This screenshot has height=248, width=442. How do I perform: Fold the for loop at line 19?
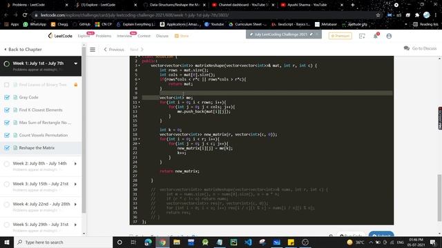[x=140, y=139]
